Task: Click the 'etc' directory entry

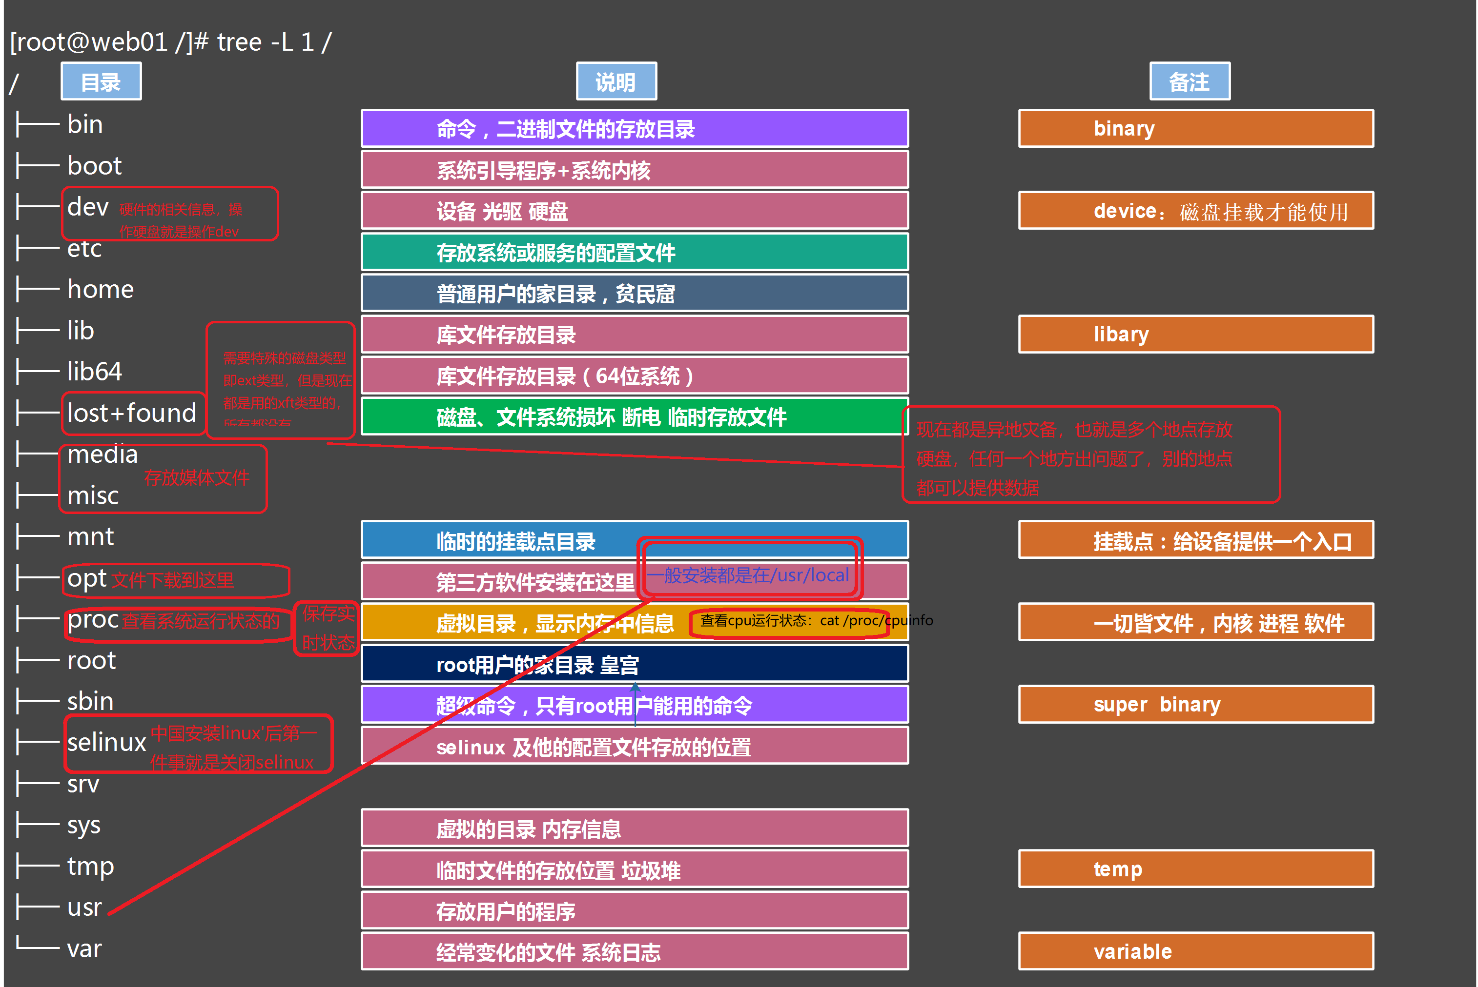Action: 84,249
